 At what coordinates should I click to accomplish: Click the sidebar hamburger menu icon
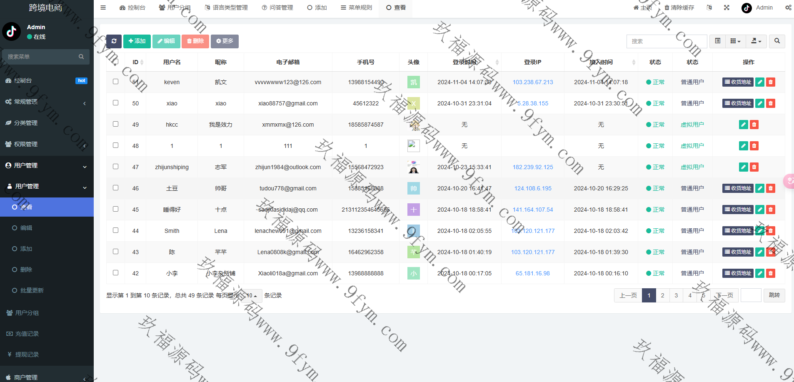[103, 7]
